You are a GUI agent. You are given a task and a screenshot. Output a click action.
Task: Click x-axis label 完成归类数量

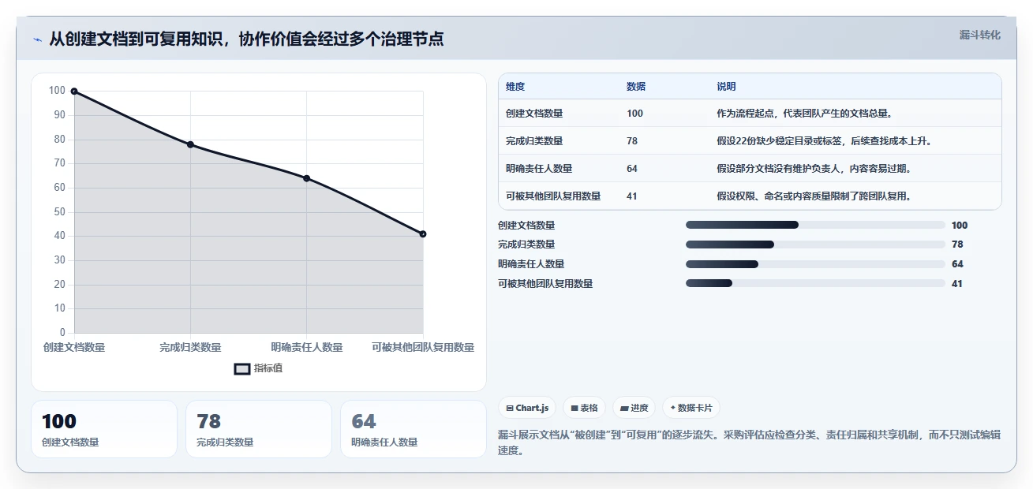coord(190,347)
